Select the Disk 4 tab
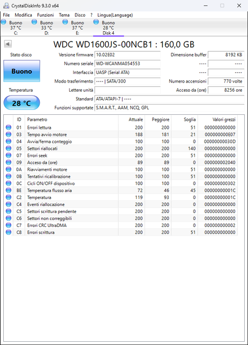 coord(108,27)
